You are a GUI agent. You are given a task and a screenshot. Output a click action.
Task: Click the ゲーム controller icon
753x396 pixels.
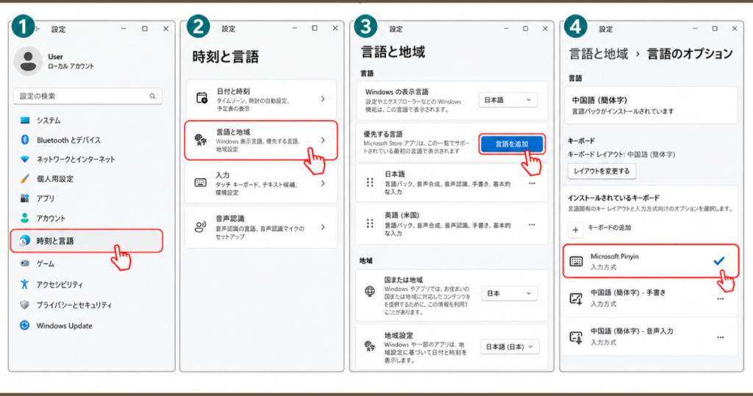click(24, 264)
